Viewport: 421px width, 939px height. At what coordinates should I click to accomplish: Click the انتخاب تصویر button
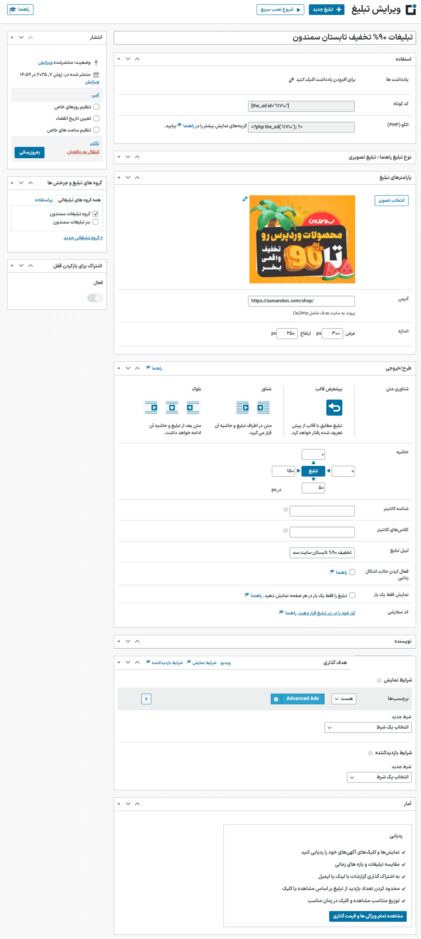coord(391,200)
